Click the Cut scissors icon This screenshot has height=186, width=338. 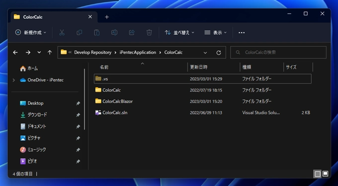62,33
